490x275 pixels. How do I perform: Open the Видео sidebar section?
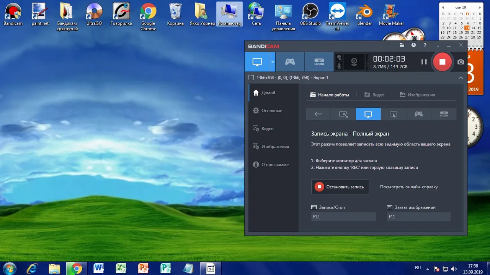(x=273, y=129)
